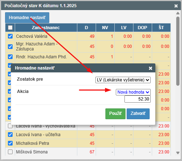The height and width of the screenshot is (161, 182).
Task: Click the vertical scrollbar thumb
Action: coord(178,51)
